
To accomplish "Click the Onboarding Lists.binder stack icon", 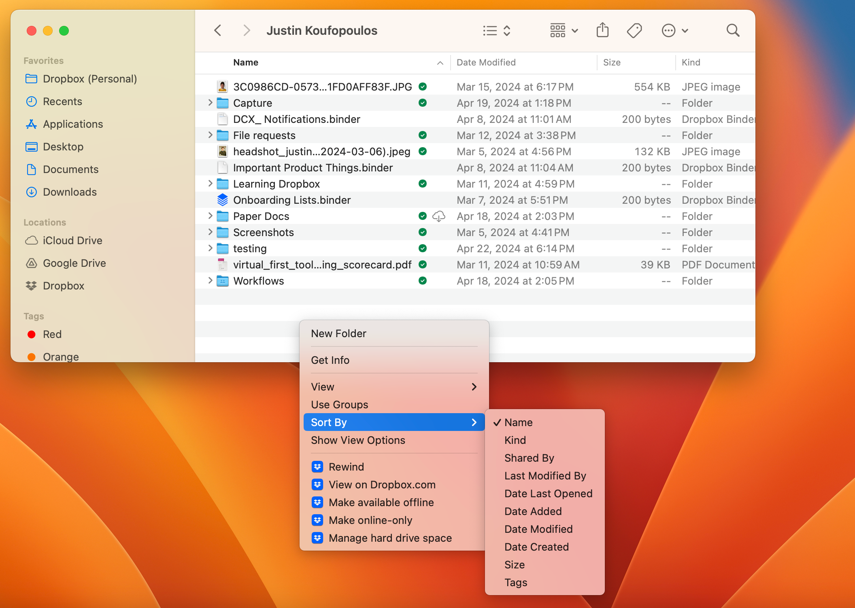I will [222, 200].
